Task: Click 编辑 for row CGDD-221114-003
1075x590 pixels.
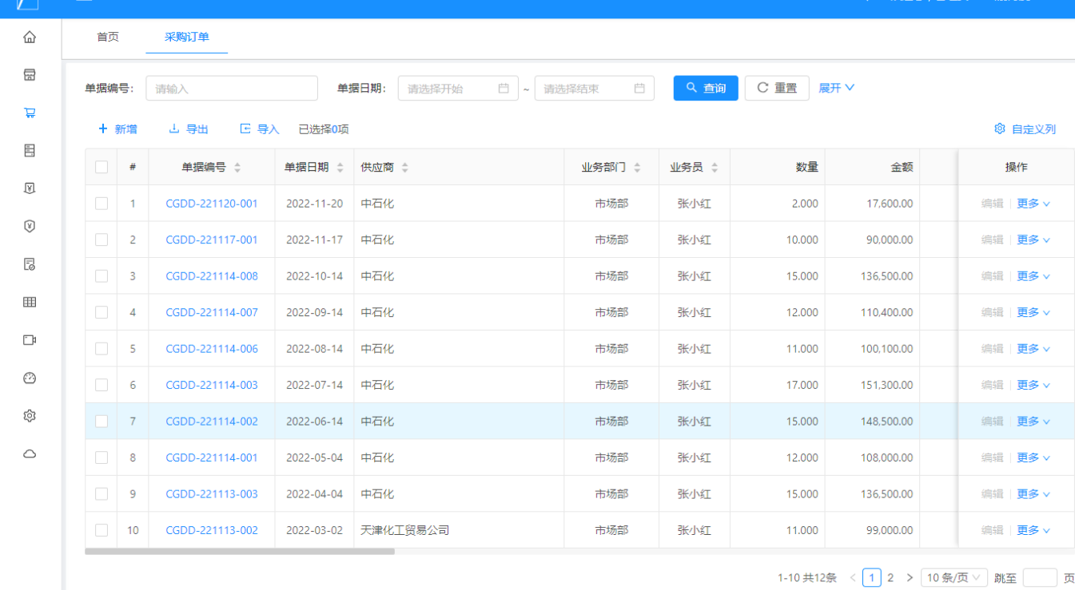Action: pos(992,385)
